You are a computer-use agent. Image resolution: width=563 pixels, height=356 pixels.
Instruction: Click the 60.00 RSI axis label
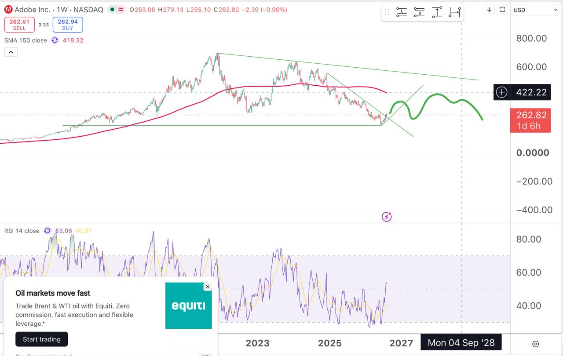tap(529, 272)
